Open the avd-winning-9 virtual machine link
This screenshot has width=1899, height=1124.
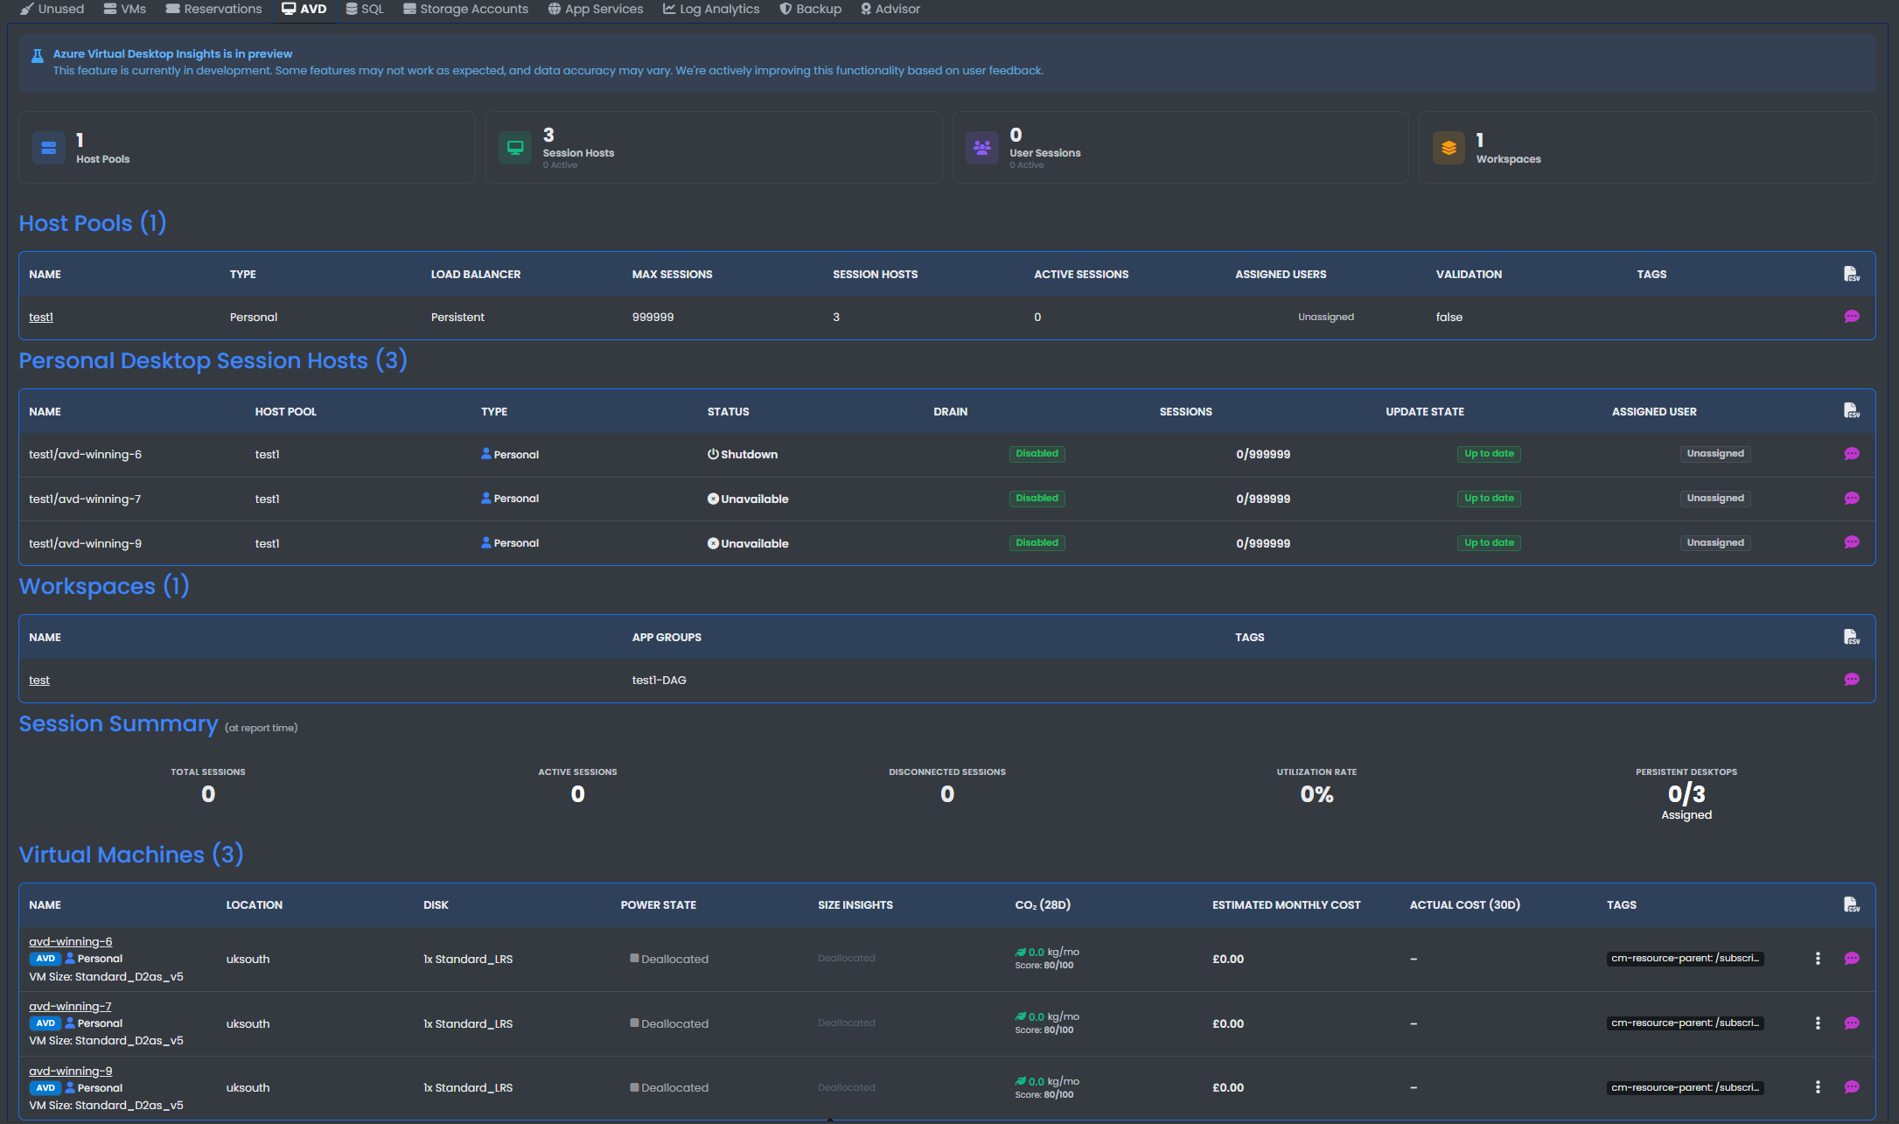coord(71,1071)
